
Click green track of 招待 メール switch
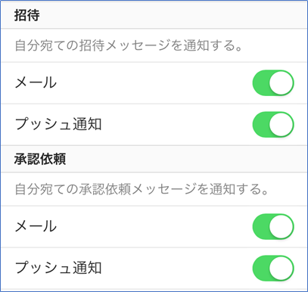click(260, 83)
